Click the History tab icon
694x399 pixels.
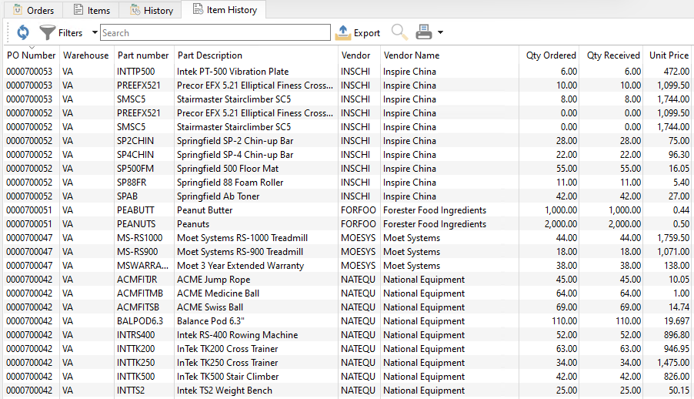[x=135, y=10]
